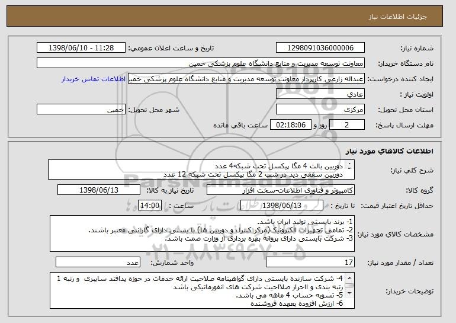456x323 pixels.
Task: Click line 3- about پروانه بهره برداری از وزارت صمت
Action: (x=259, y=238)
